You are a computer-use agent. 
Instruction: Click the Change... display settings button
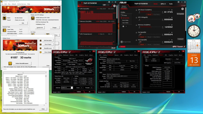[55, 28]
